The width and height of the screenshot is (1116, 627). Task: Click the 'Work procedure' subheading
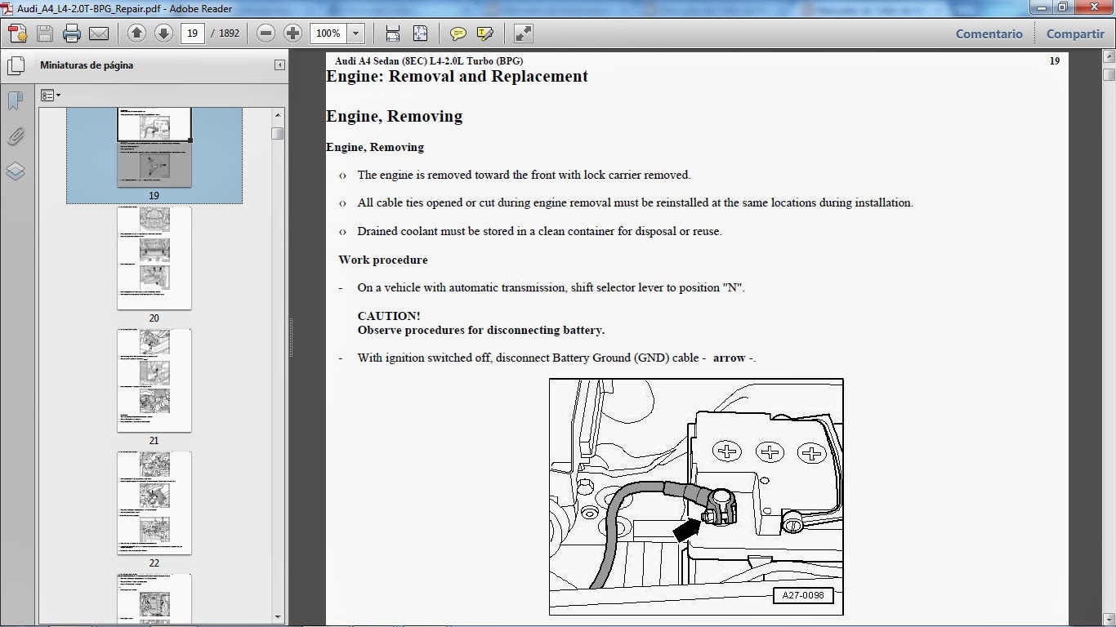click(x=383, y=260)
